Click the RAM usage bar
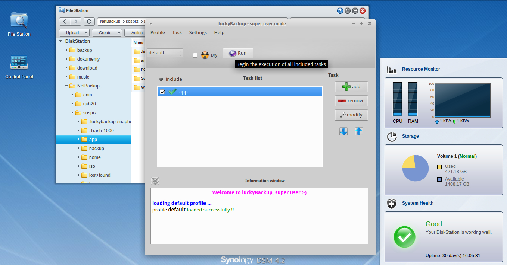 point(413,99)
